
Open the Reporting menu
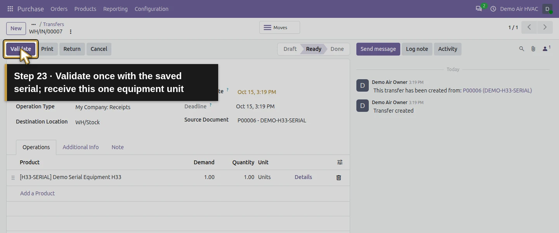[115, 9]
